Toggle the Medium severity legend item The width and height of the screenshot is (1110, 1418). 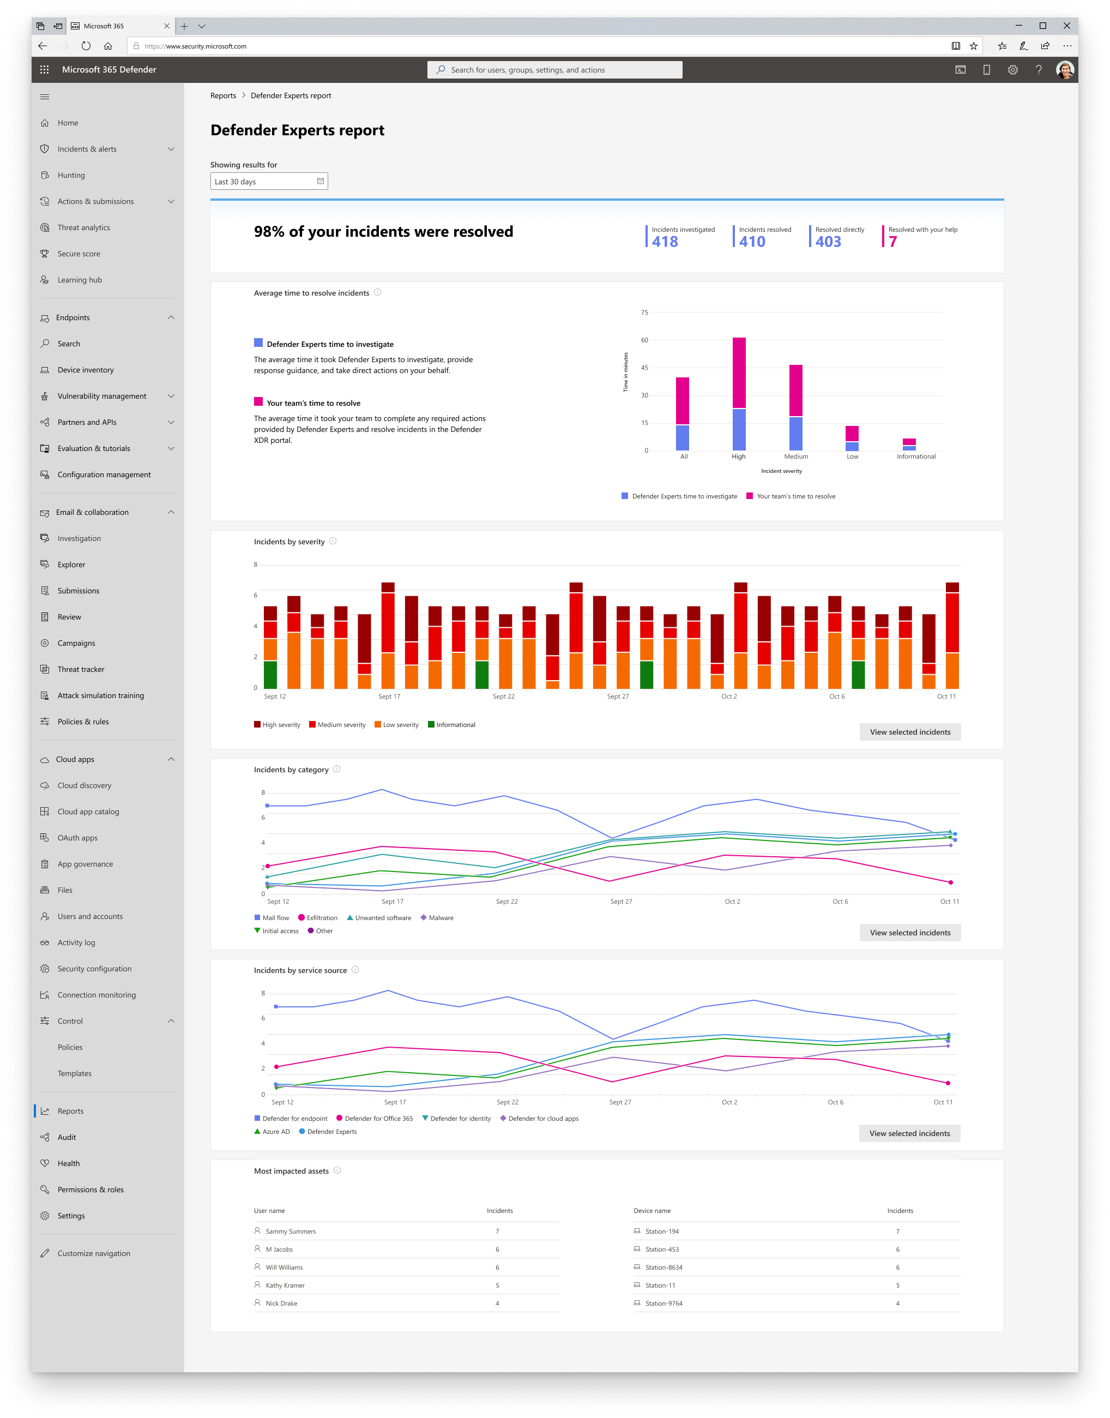tap(337, 724)
